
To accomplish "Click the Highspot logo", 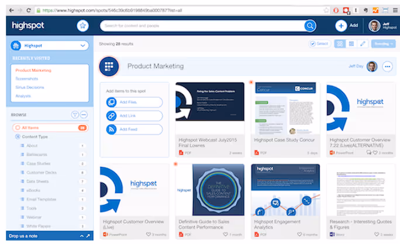I will (x=28, y=26).
